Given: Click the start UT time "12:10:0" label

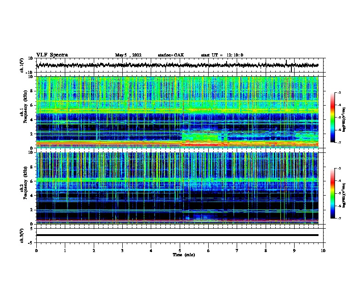Looking at the screenshot, I should pyautogui.click(x=235, y=55).
